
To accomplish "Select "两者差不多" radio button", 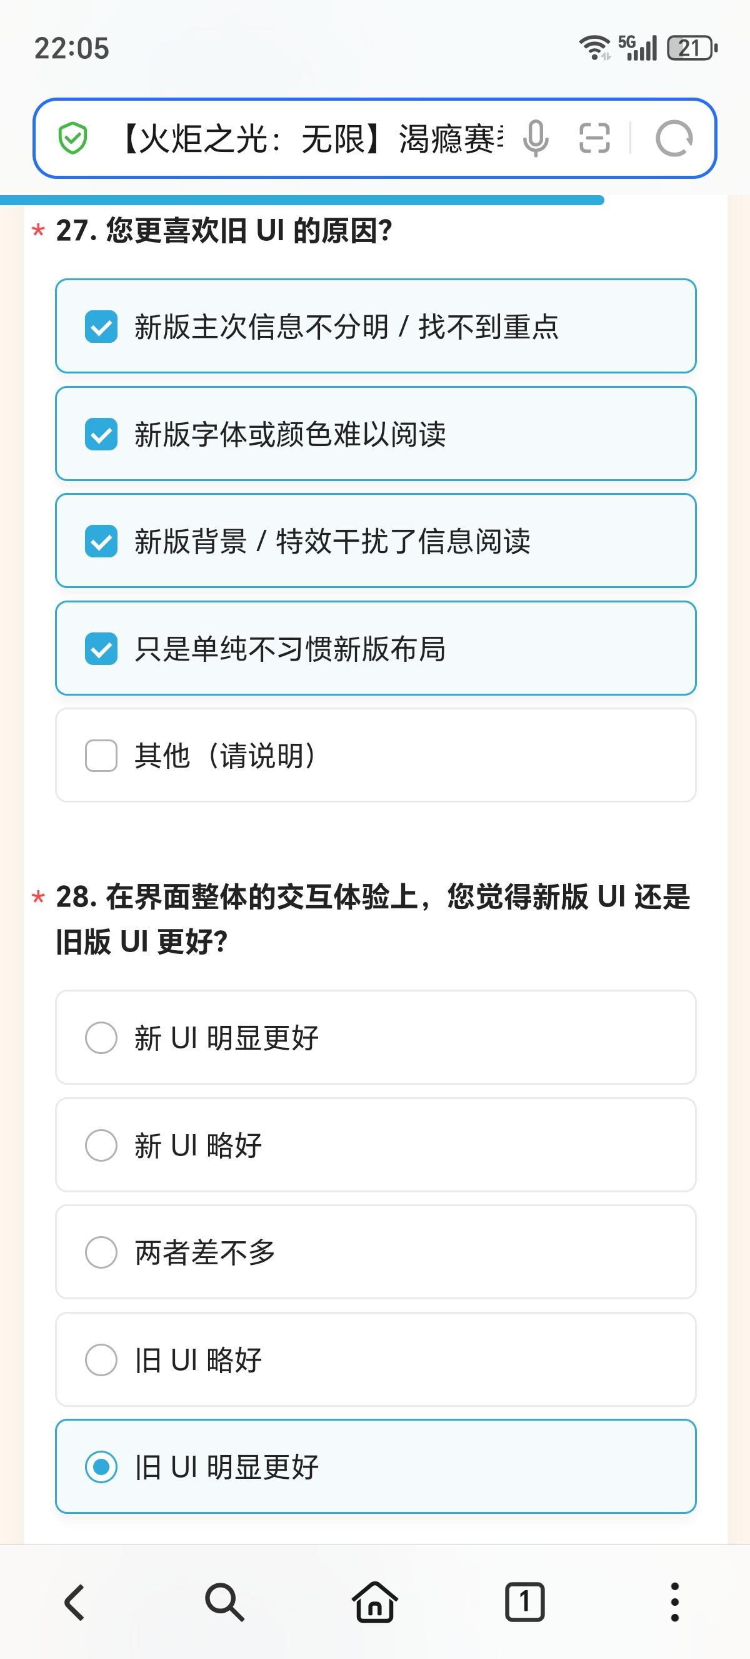I will coord(101,1252).
